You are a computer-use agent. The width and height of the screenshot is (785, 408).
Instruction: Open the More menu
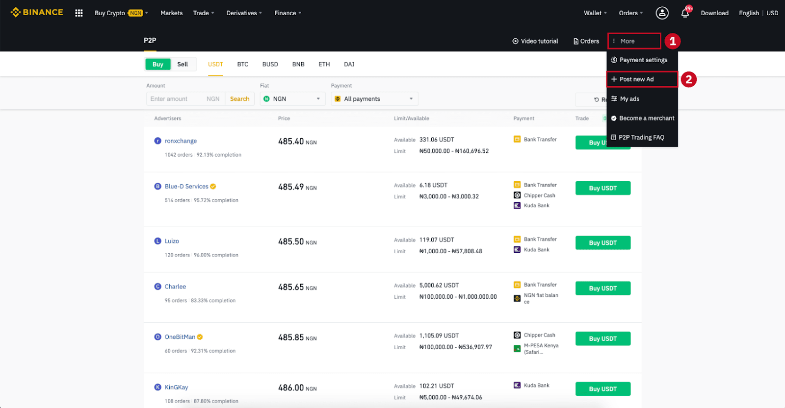[634, 41]
